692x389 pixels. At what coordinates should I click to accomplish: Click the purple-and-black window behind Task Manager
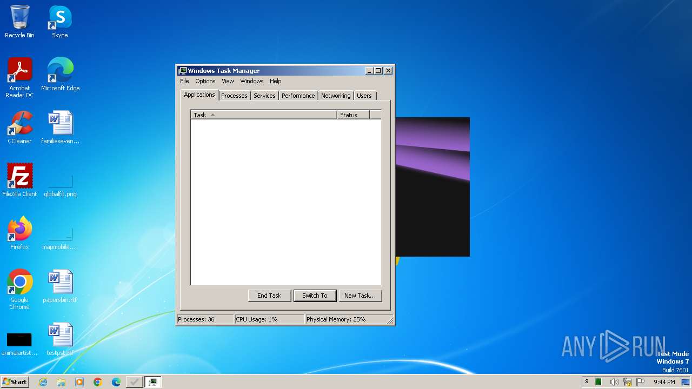(x=432, y=187)
